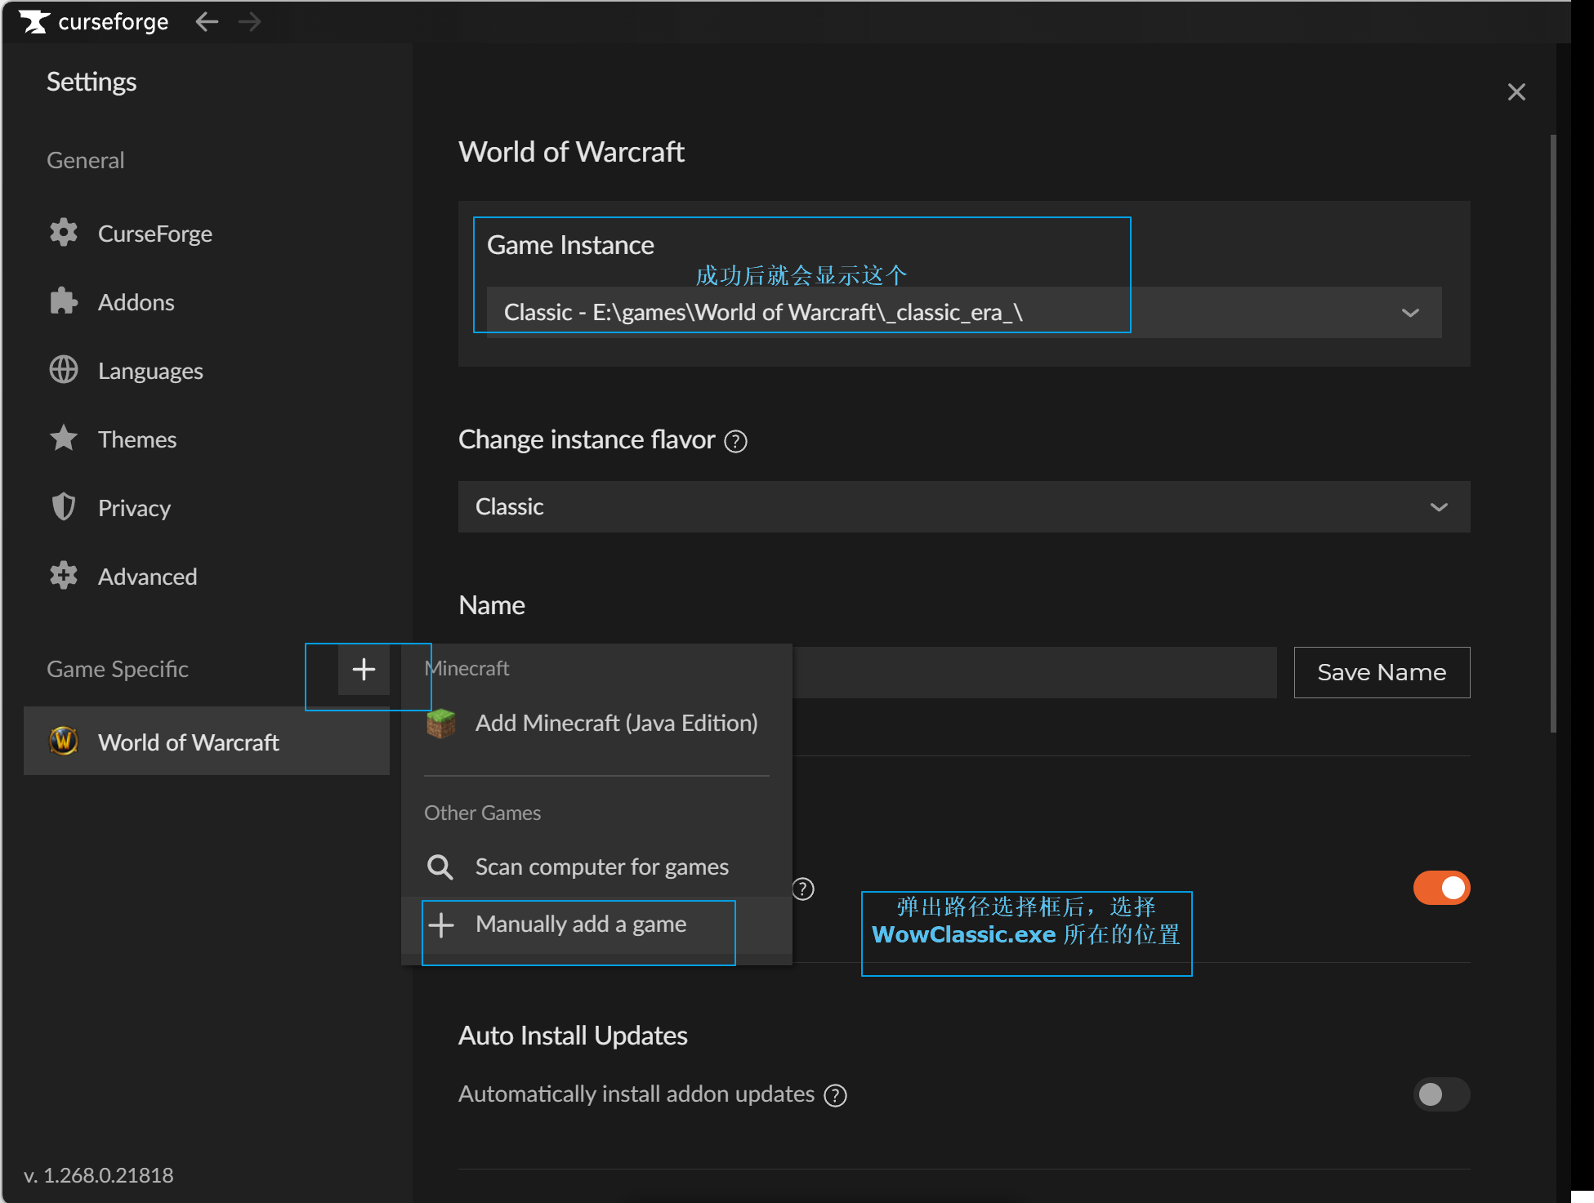The image size is (1594, 1203).
Task: Click the plus button next to Game Specific
Action: [x=364, y=670]
